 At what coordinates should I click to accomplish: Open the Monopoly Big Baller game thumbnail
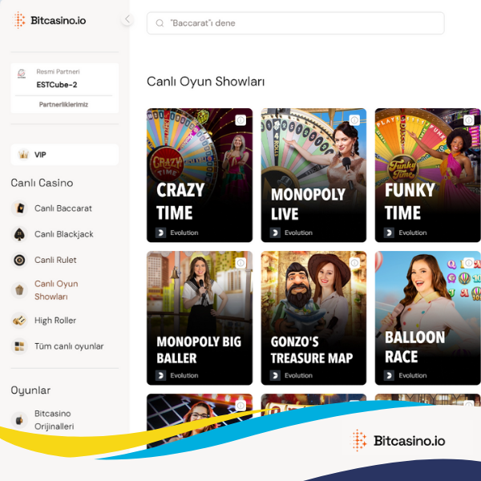pos(200,317)
